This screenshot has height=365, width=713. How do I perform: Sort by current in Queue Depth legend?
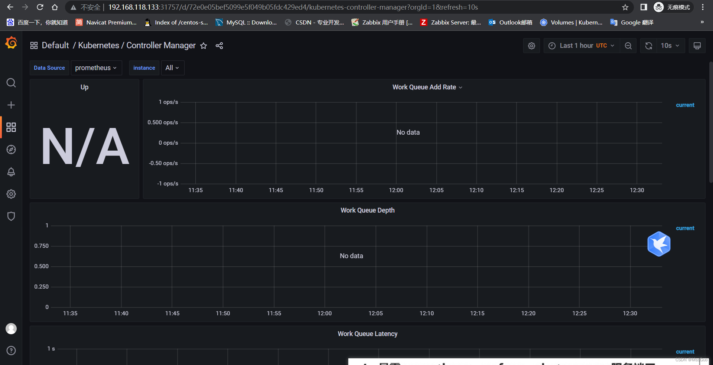click(685, 228)
